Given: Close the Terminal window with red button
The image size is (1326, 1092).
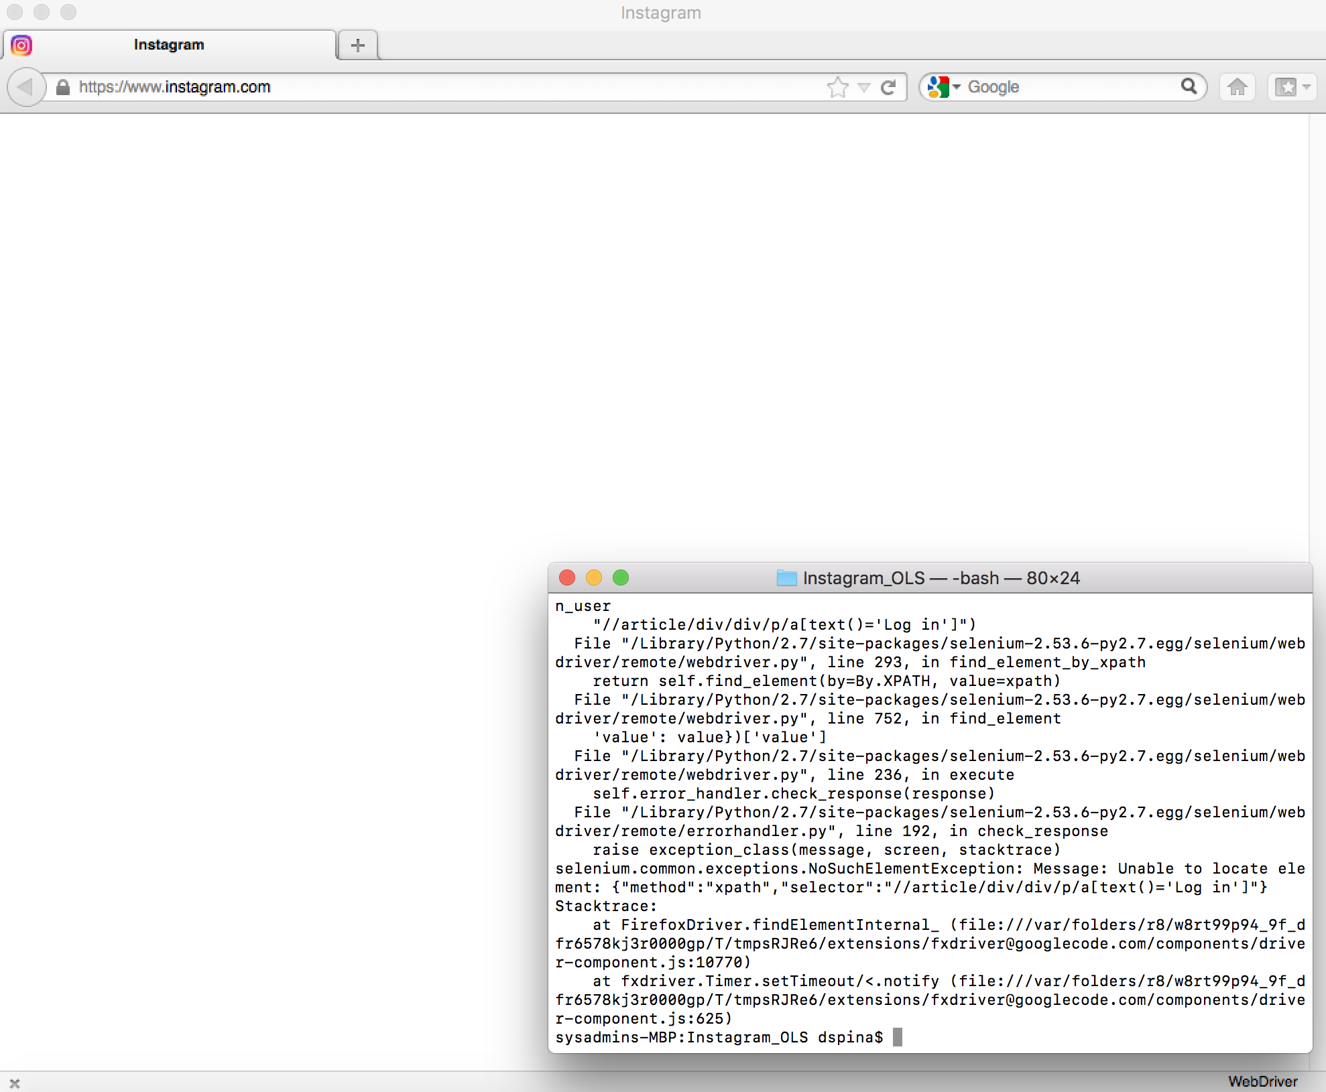Looking at the screenshot, I should tap(567, 577).
